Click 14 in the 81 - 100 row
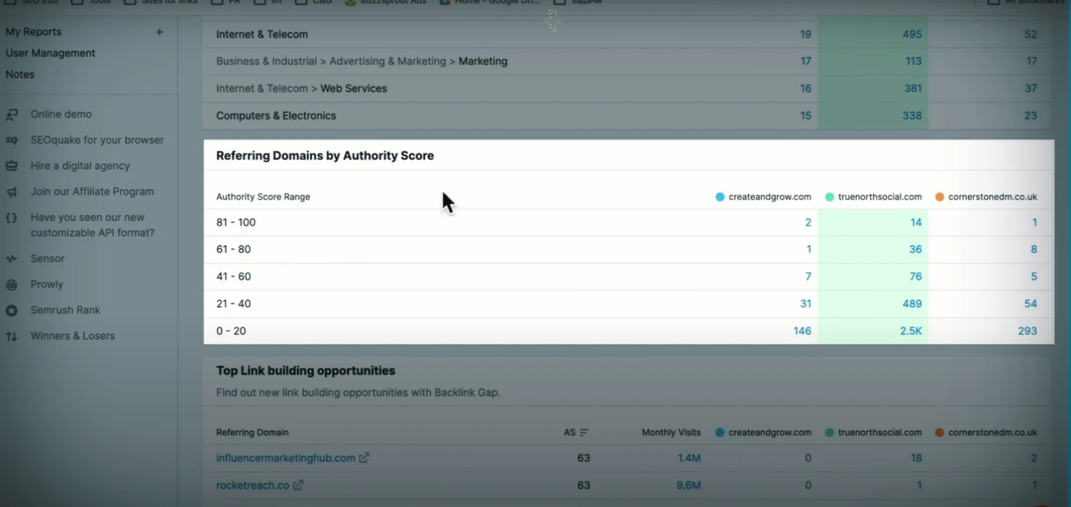The height and width of the screenshot is (507, 1071). click(x=916, y=223)
